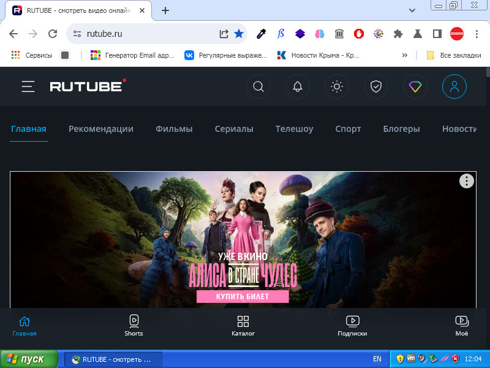Viewport: 490px width, 368px height.
Task: Switch to the Фильмы tab
Action: (174, 129)
